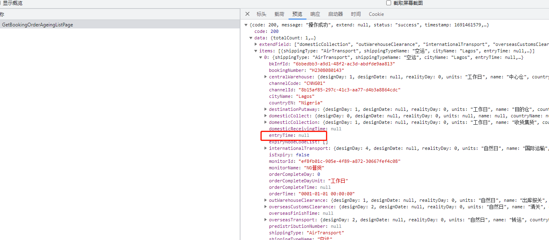Open the 载荷 tab
Screen dimensions: 549x240
coord(279,14)
